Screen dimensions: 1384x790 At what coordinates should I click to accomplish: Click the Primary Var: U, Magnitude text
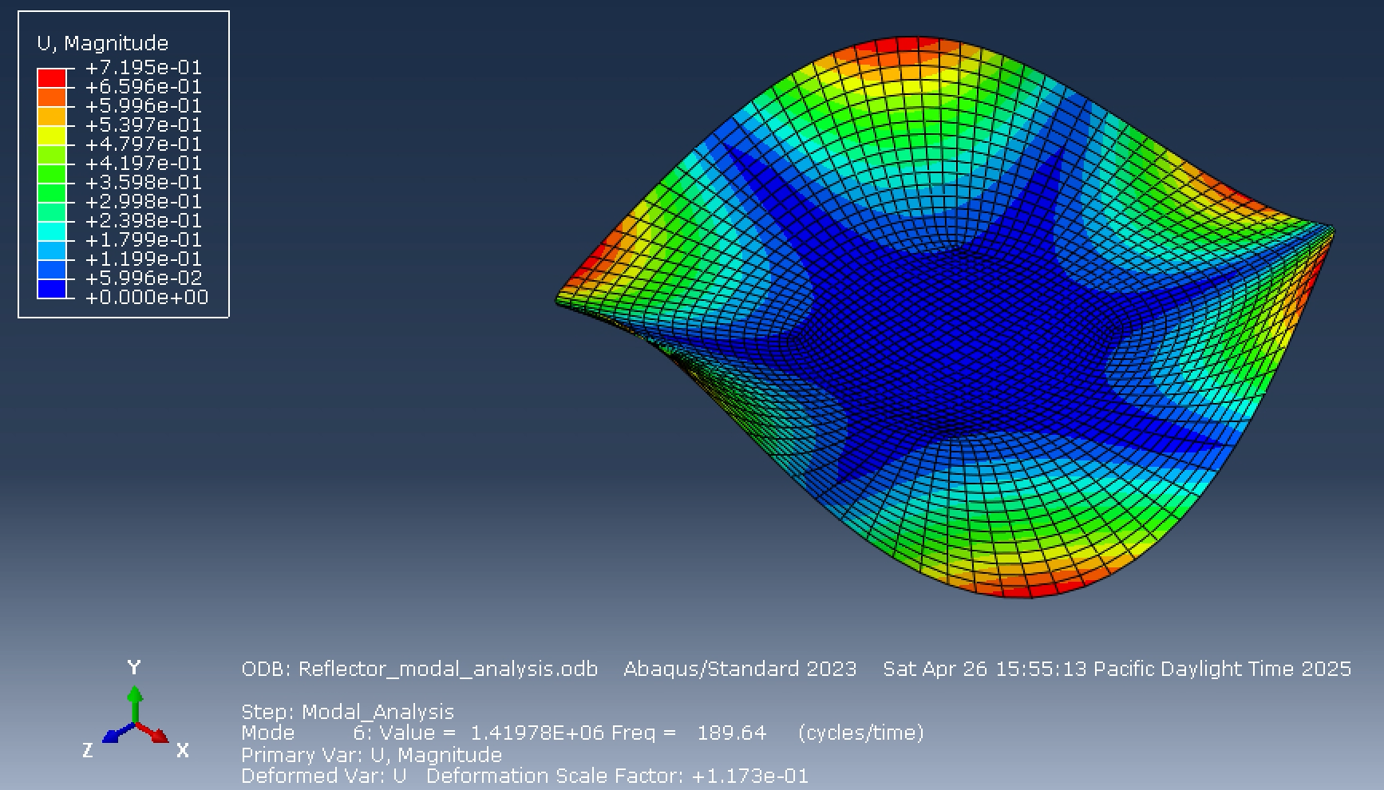[371, 754]
